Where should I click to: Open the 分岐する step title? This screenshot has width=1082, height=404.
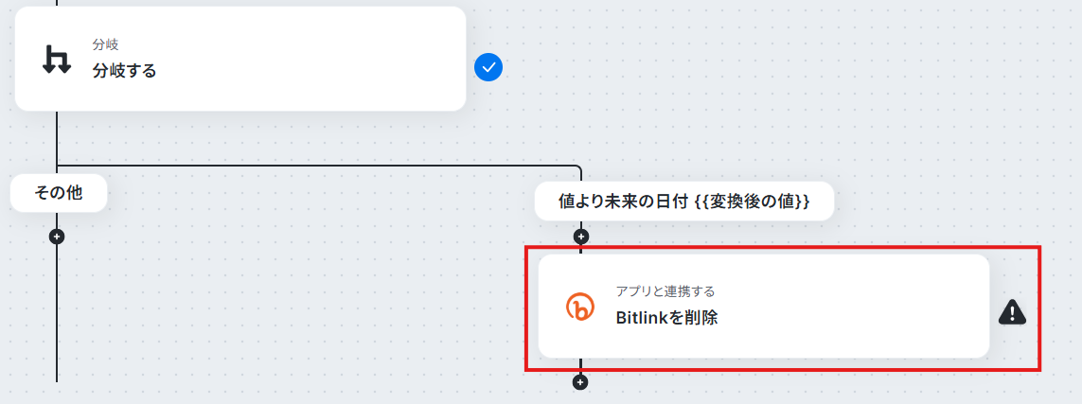click(124, 70)
